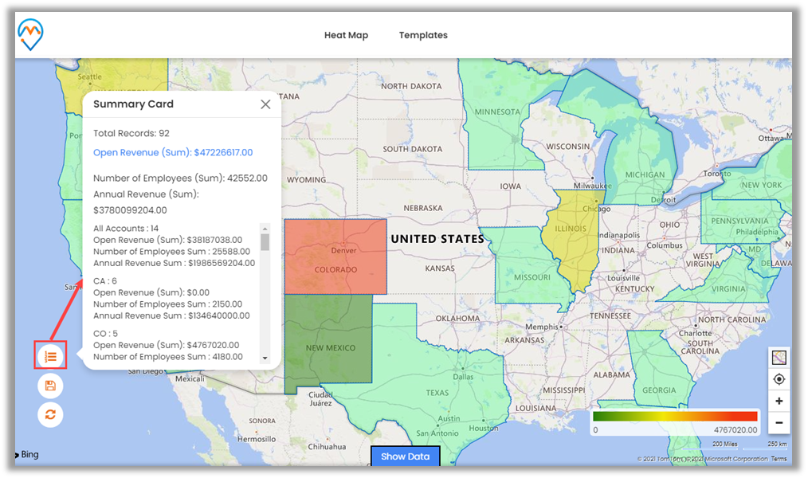This screenshot has height=478, width=808.
Task: Click the orange save icon
Action: point(50,386)
